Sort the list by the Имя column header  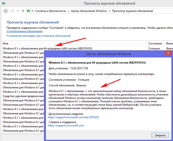[x=6, y=44]
